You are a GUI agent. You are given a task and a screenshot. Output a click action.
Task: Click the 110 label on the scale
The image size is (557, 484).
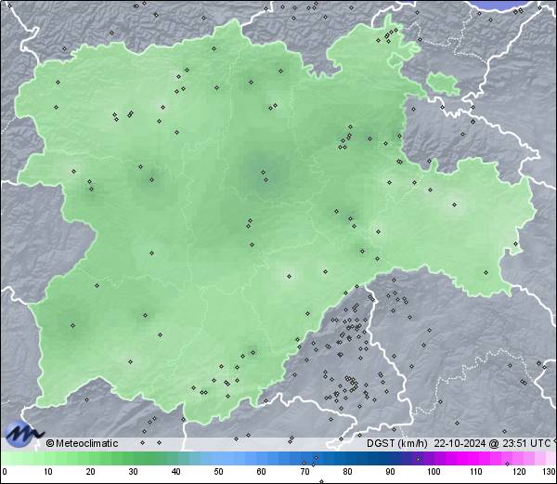[x=476, y=472]
